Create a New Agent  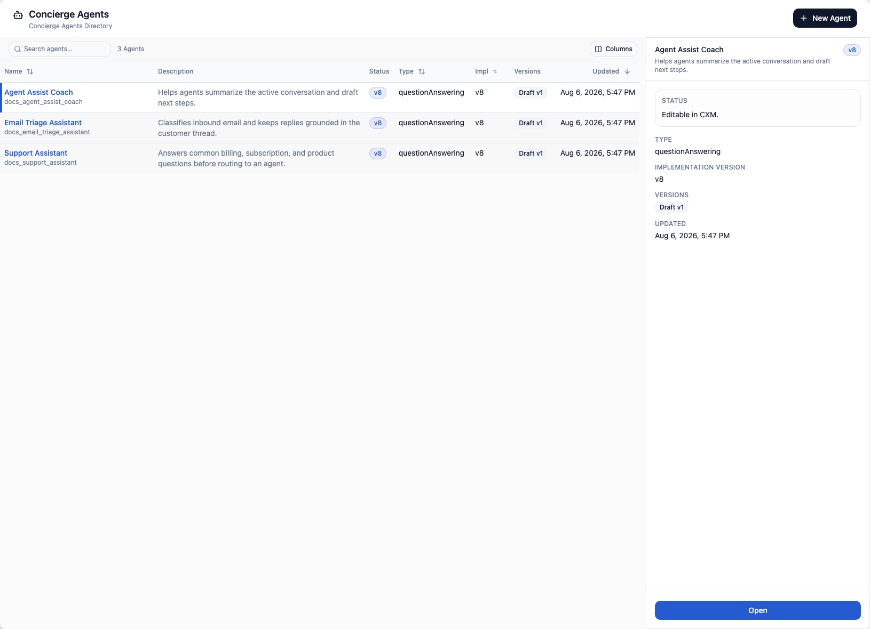825,18
